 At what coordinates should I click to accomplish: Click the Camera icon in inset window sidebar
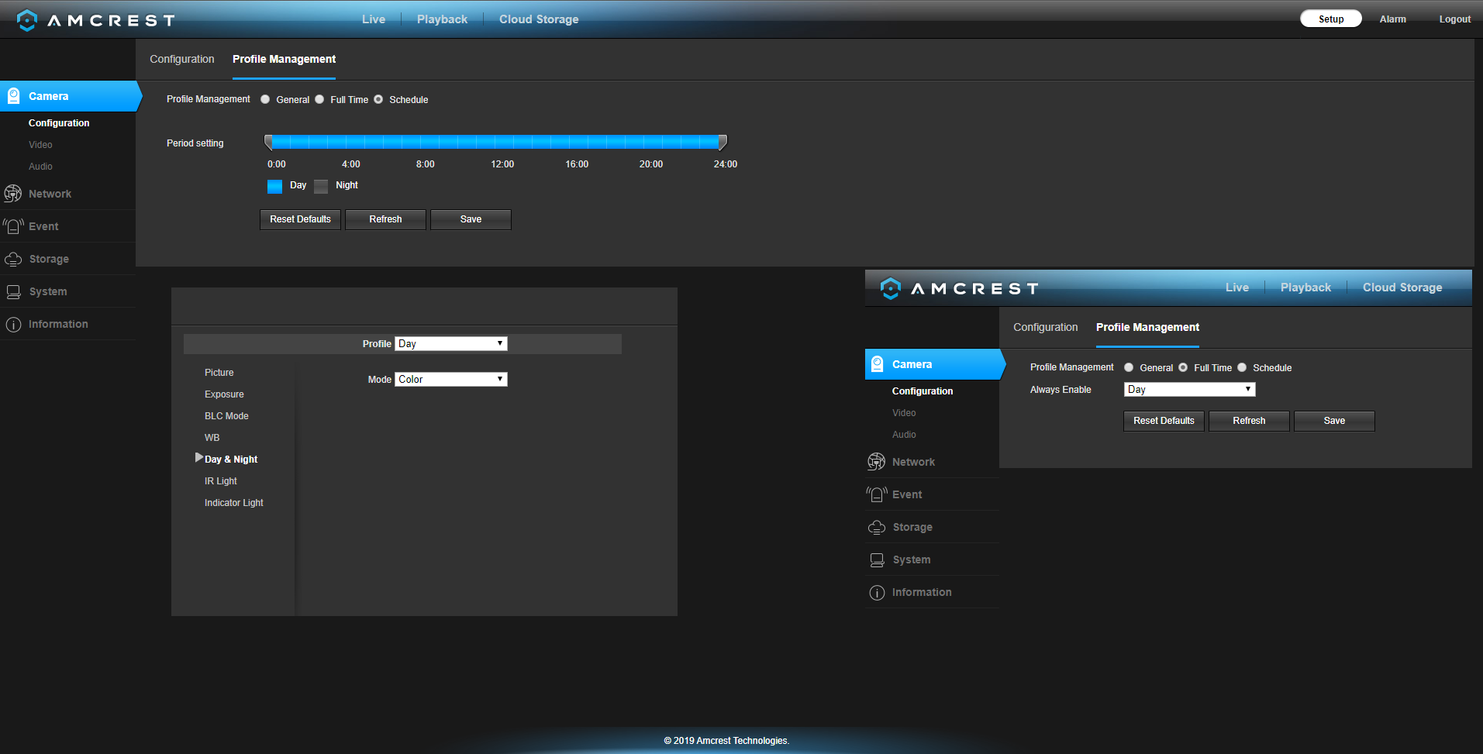pyautogui.click(x=877, y=364)
